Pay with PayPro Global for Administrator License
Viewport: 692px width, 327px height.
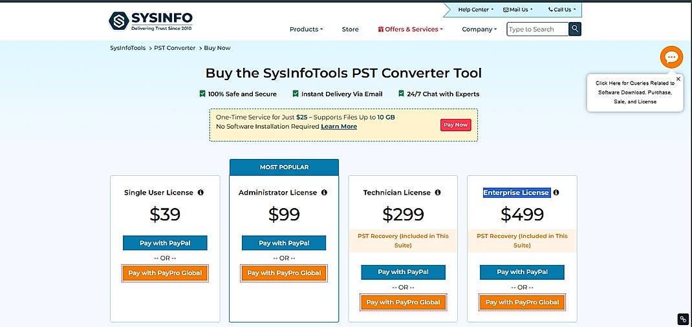click(x=284, y=273)
